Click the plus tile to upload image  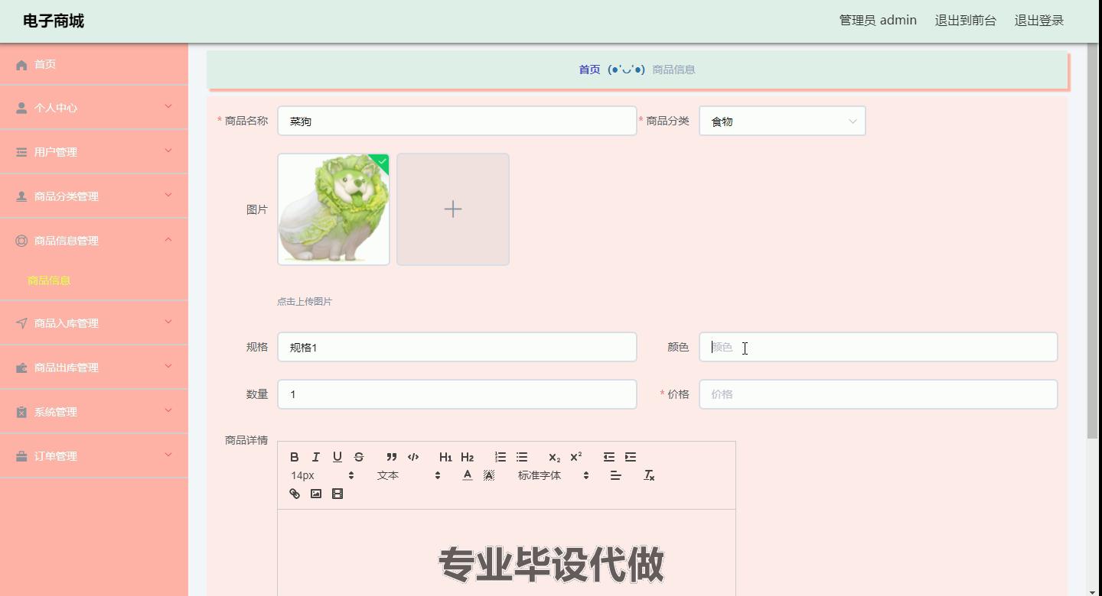point(453,209)
